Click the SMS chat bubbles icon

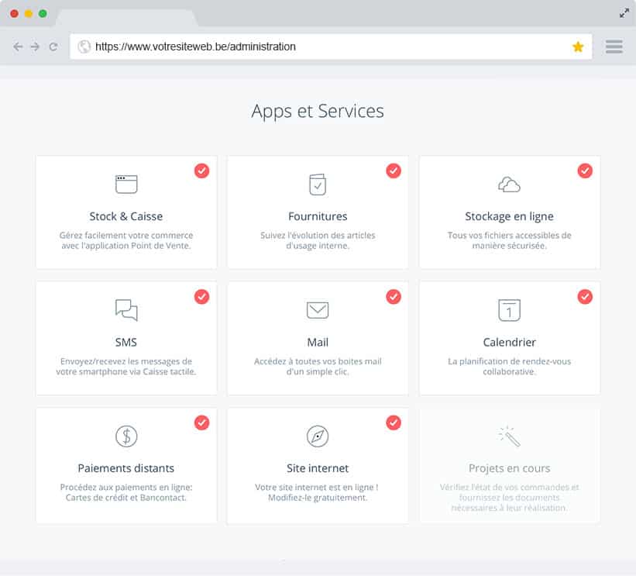pyautogui.click(x=126, y=310)
